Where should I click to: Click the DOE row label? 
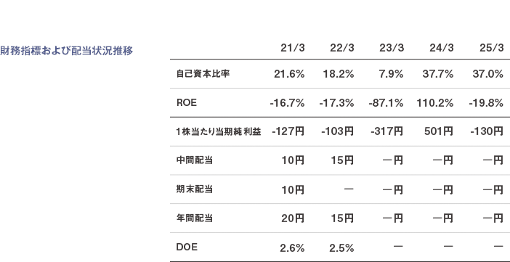point(187,247)
